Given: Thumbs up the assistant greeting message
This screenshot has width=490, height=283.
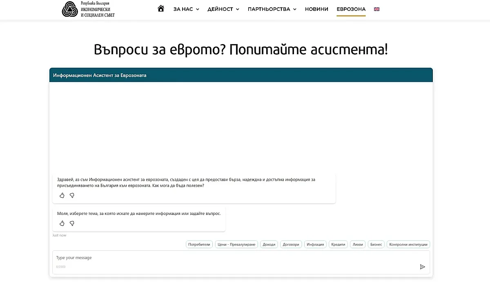Looking at the screenshot, I should click(62, 195).
